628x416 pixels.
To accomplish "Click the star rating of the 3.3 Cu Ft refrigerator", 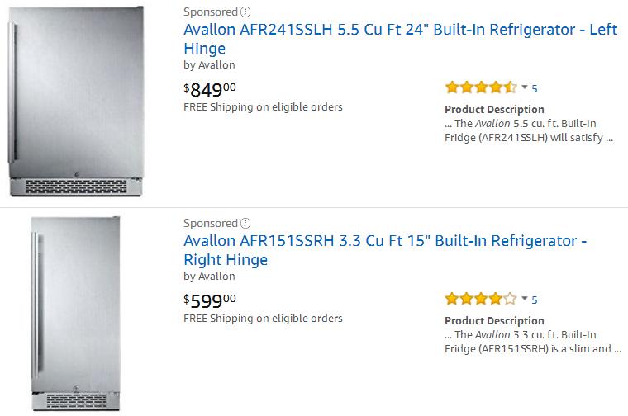I will pyautogui.click(x=480, y=299).
